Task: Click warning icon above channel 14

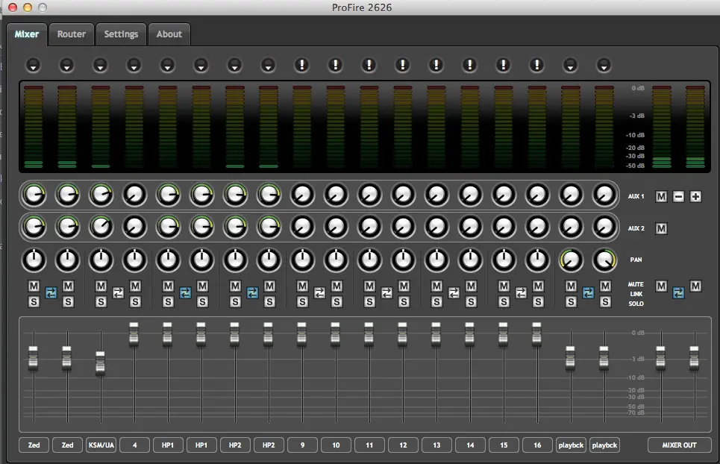Action: click(x=469, y=65)
